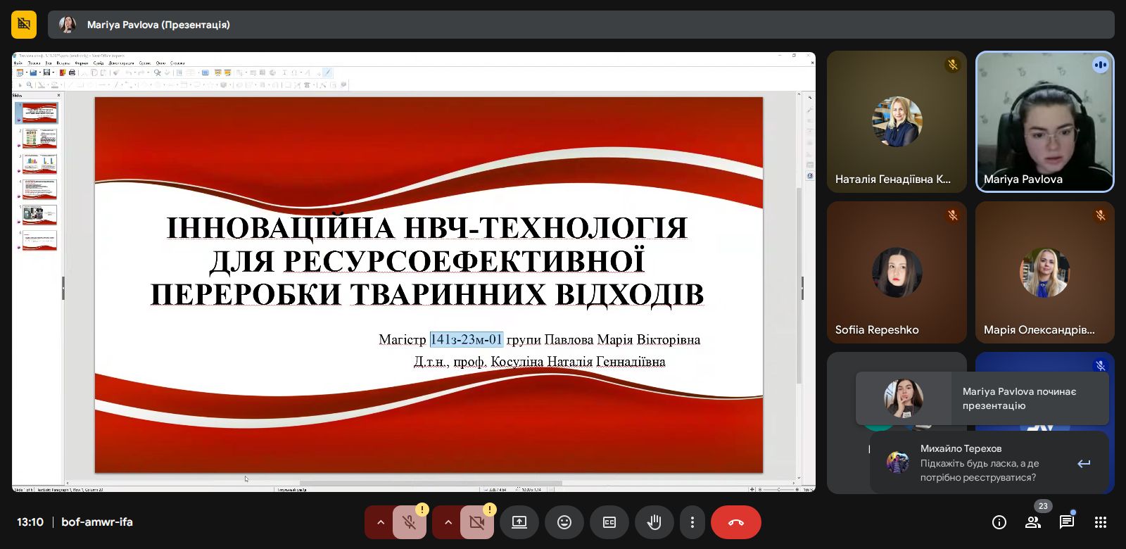Viewport: 1126px width, 549px height.
Task: Click Sofiia Repeshko participant tile
Action: [897, 272]
